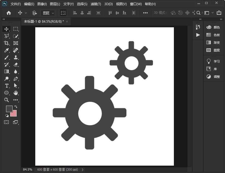
Task: Select the Polygonal Lasso tool
Action: (x=6, y=36)
